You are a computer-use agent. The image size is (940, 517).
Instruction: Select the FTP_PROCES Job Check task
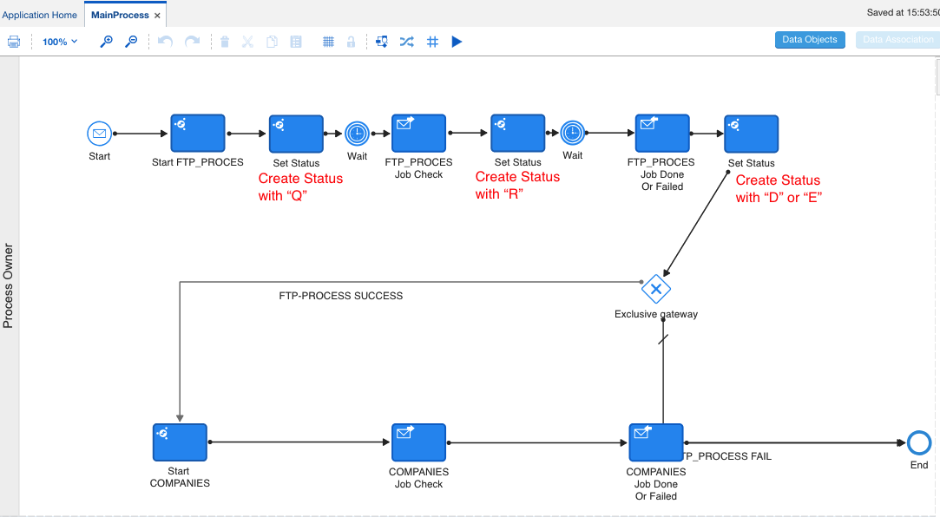[418, 134]
